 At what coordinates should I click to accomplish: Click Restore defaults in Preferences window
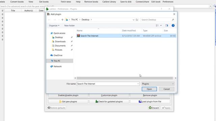56,108
